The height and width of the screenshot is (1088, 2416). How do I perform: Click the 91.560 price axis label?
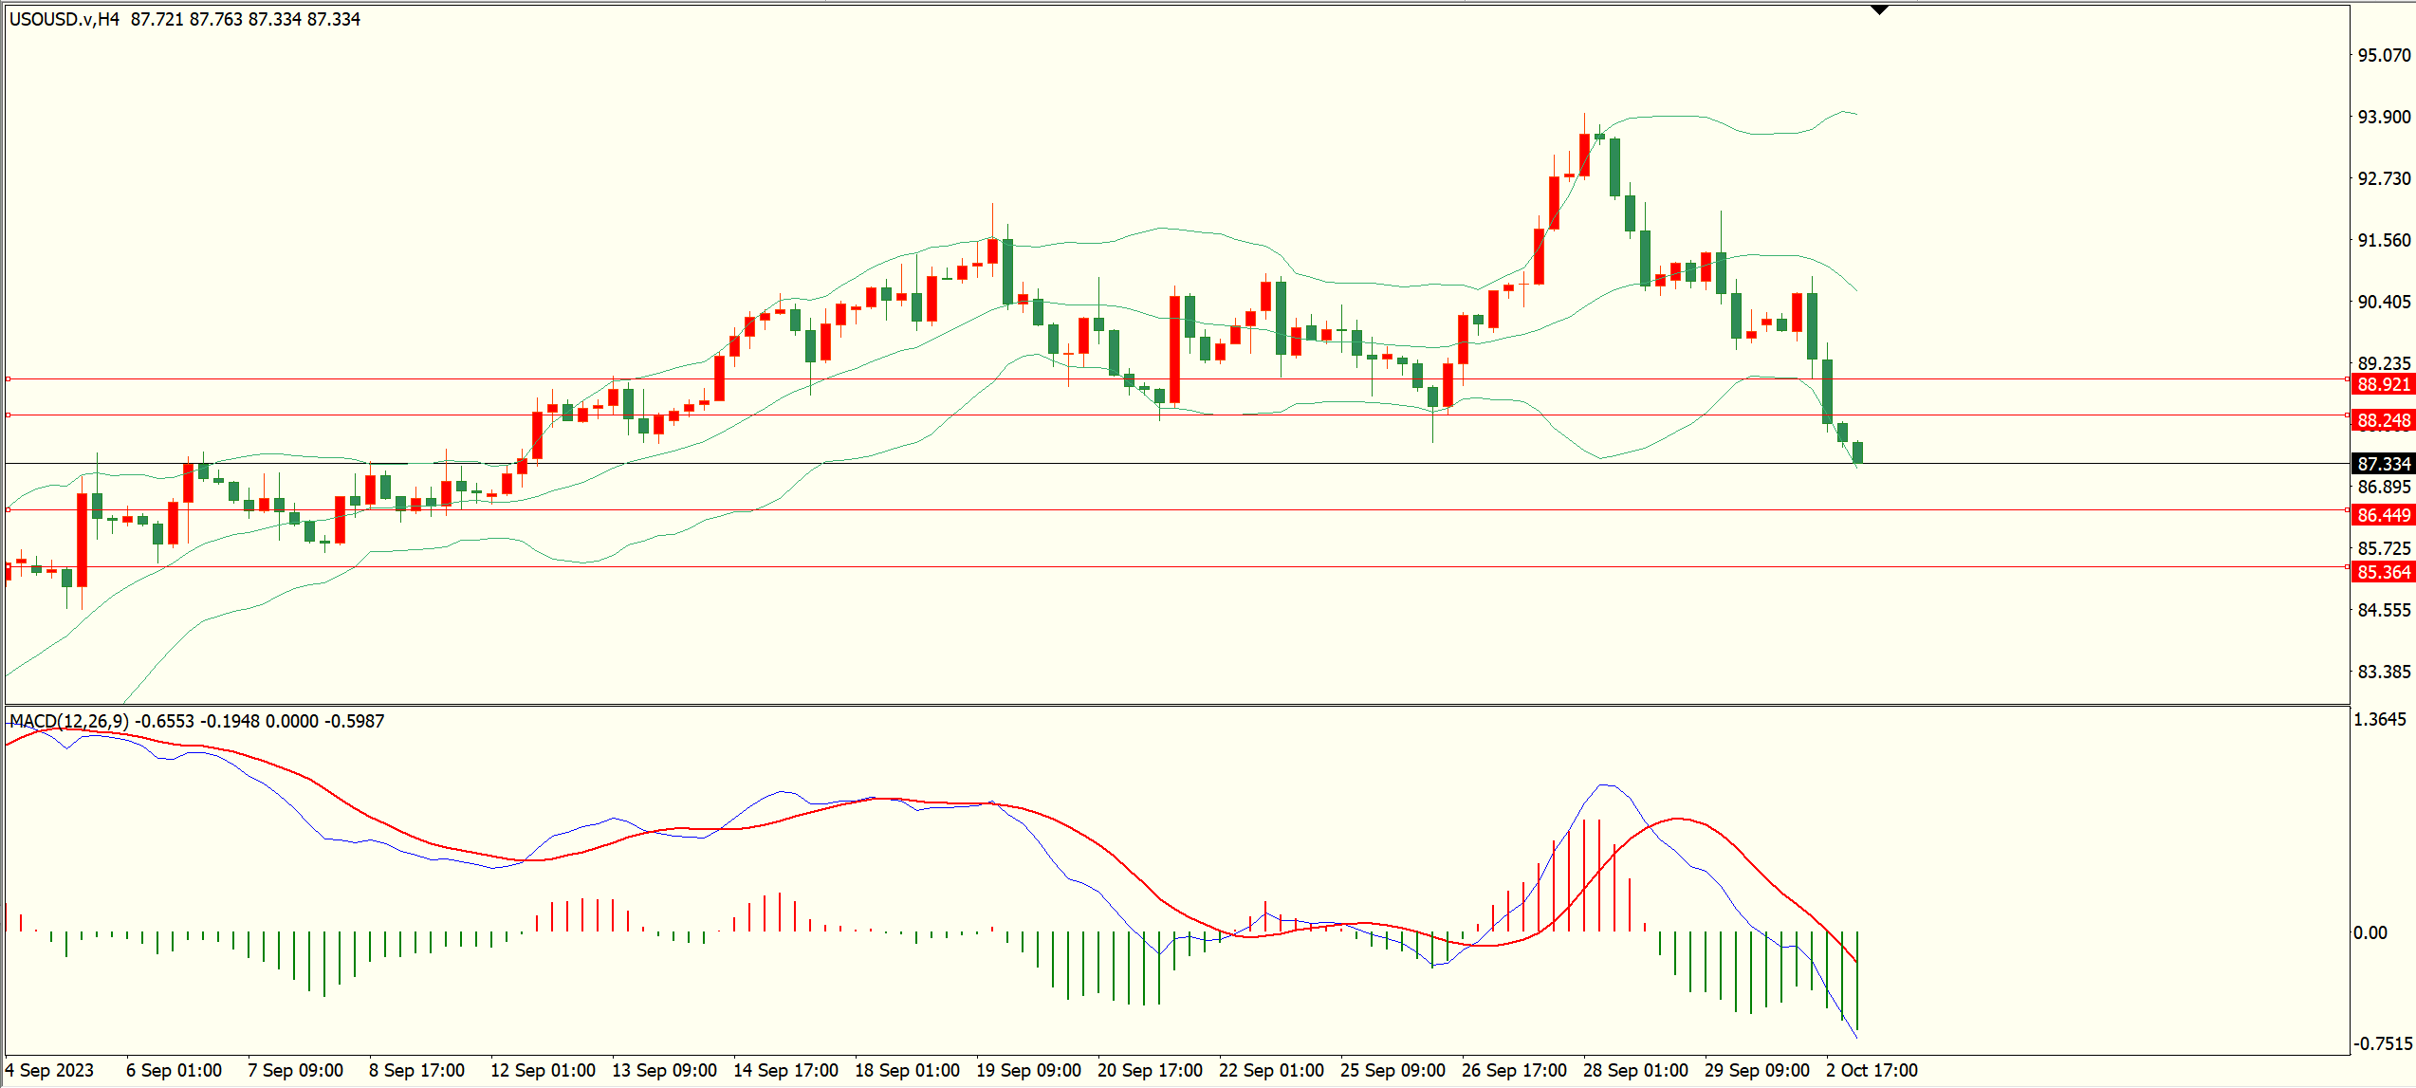(x=2384, y=240)
